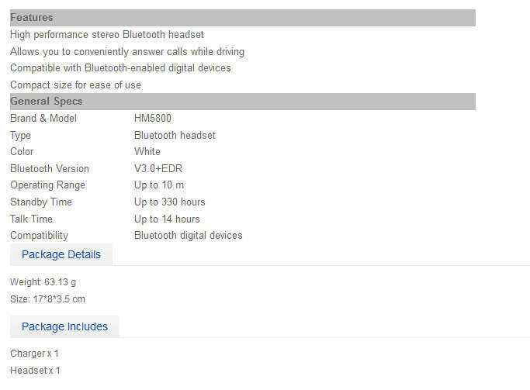Viewport: 530px width, 390px height.
Task: Click the Operating Range label
Action: (47, 185)
